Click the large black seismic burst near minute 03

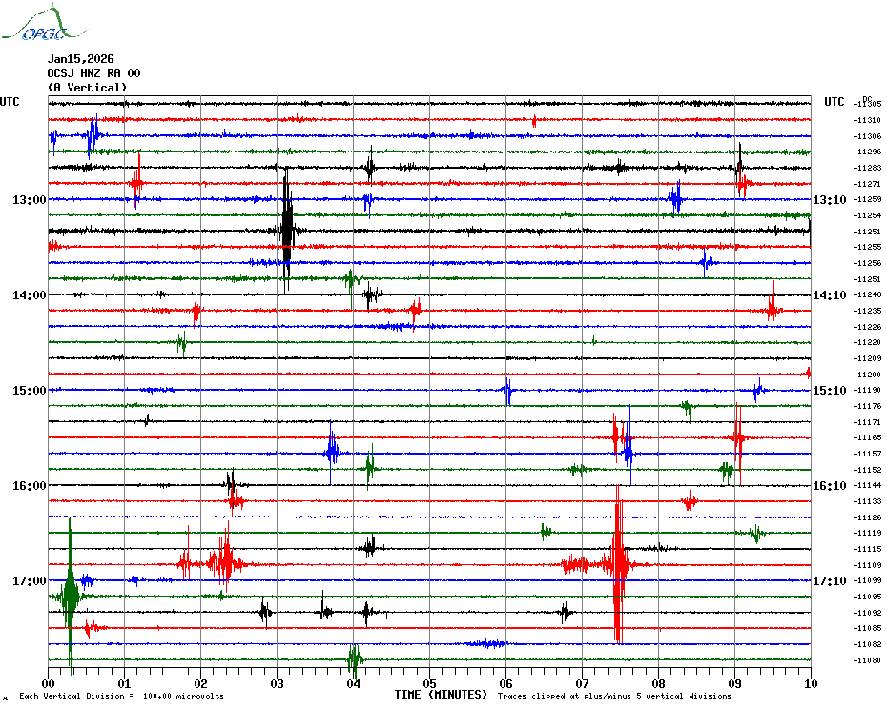tap(287, 230)
